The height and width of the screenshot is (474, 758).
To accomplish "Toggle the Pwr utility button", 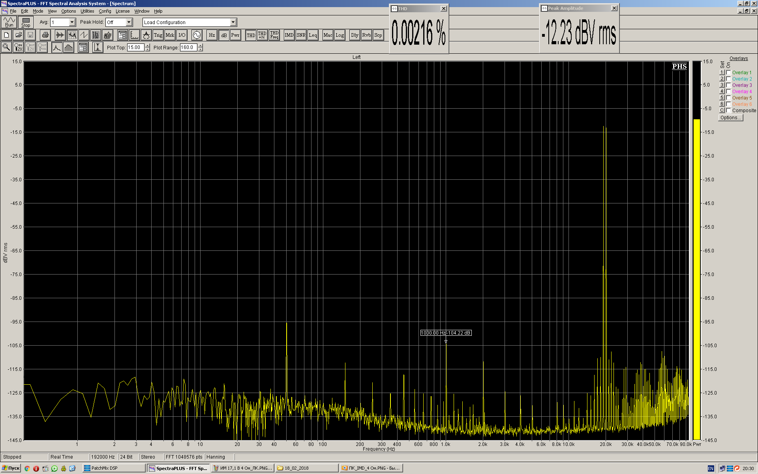I will (235, 35).
